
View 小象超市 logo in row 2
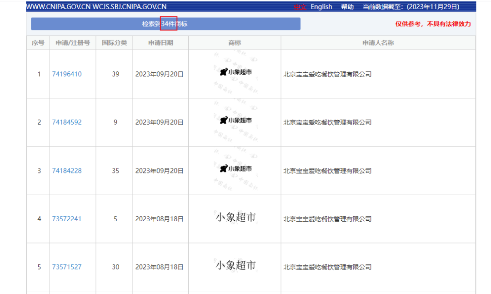point(235,120)
